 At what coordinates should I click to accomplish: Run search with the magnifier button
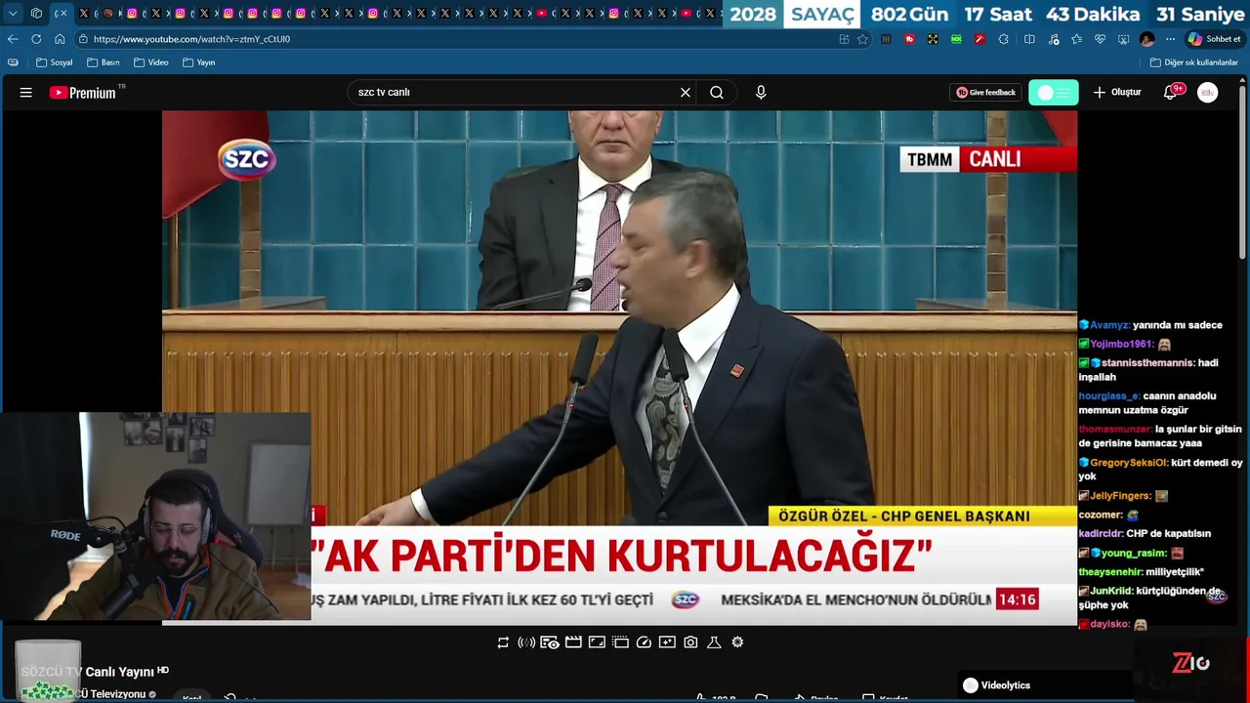pos(717,93)
